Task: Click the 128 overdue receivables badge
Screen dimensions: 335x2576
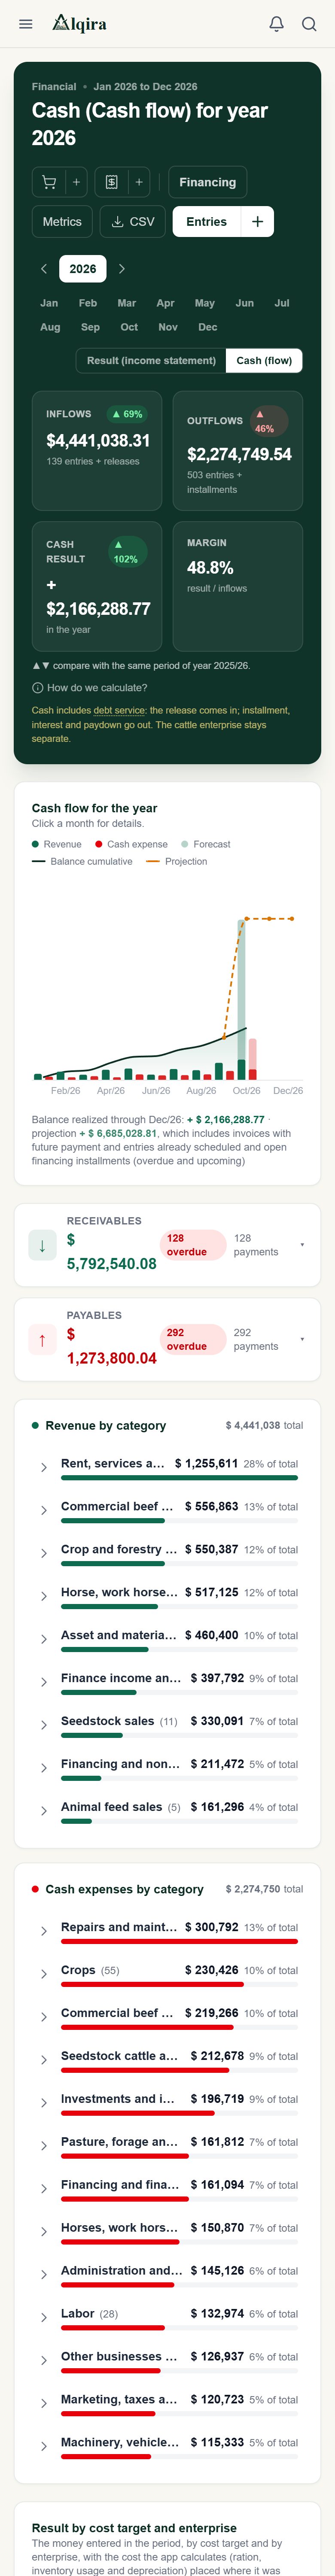Action: tap(193, 1245)
